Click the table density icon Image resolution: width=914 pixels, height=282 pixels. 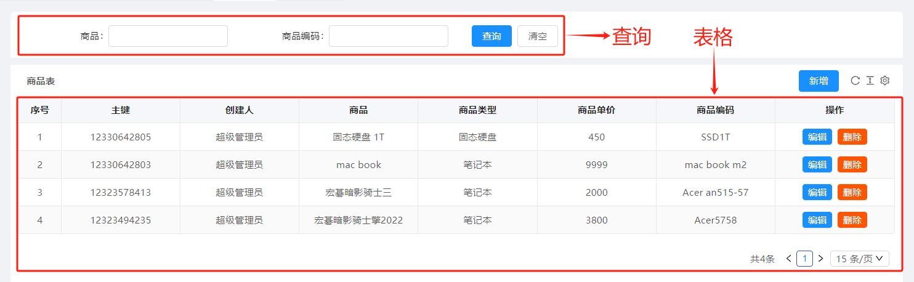(x=870, y=81)
